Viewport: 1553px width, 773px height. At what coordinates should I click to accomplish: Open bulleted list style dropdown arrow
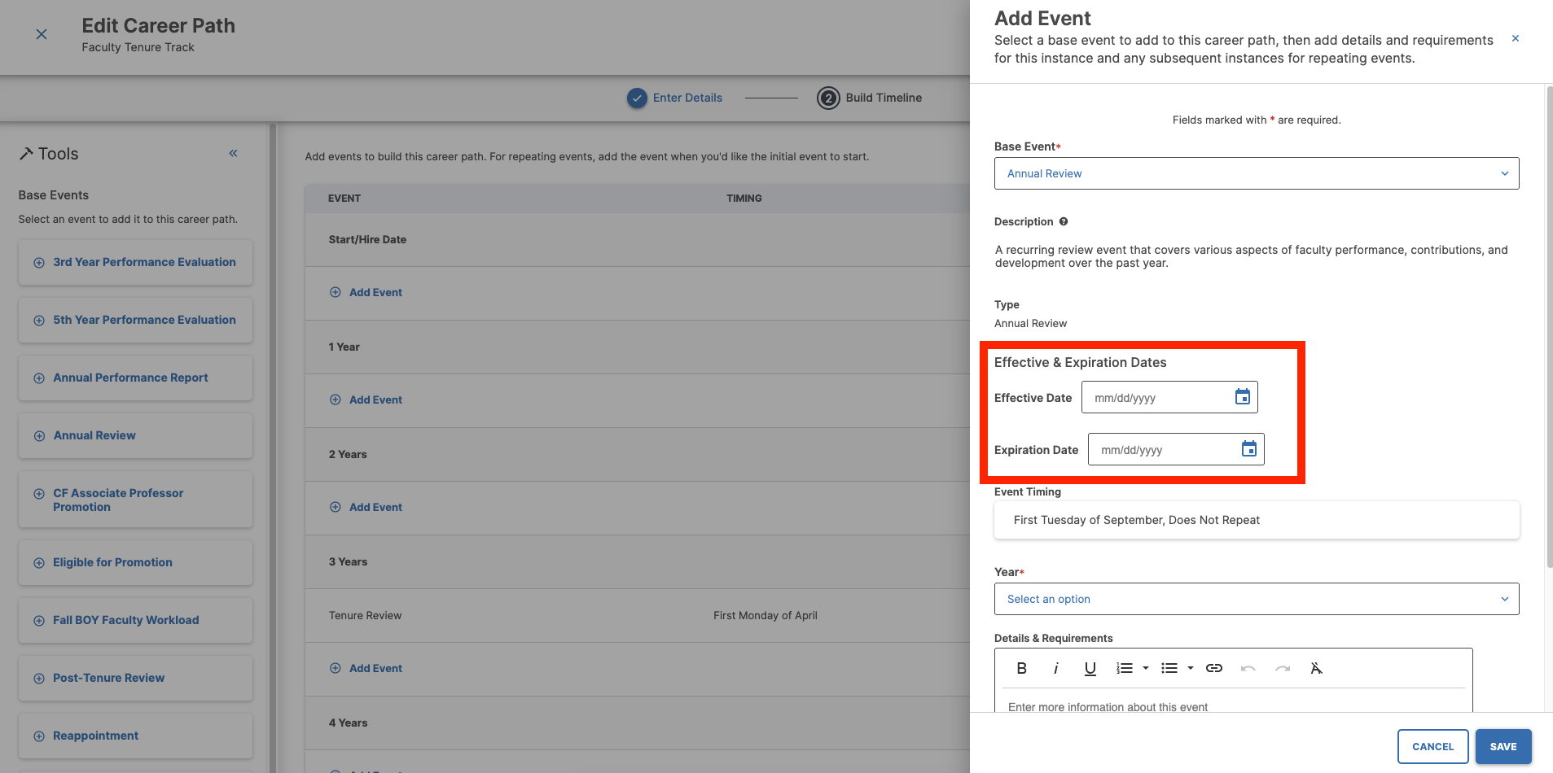[x=1191, y=668]
